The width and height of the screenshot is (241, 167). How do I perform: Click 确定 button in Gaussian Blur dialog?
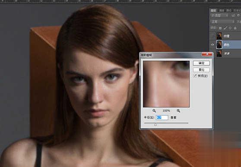pyautogui.click(x=201, y=63)
